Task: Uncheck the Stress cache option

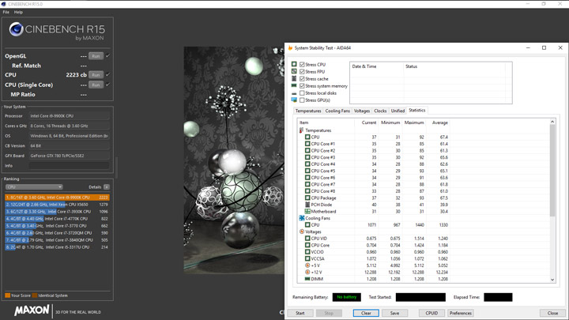Action: pos(302,79)
